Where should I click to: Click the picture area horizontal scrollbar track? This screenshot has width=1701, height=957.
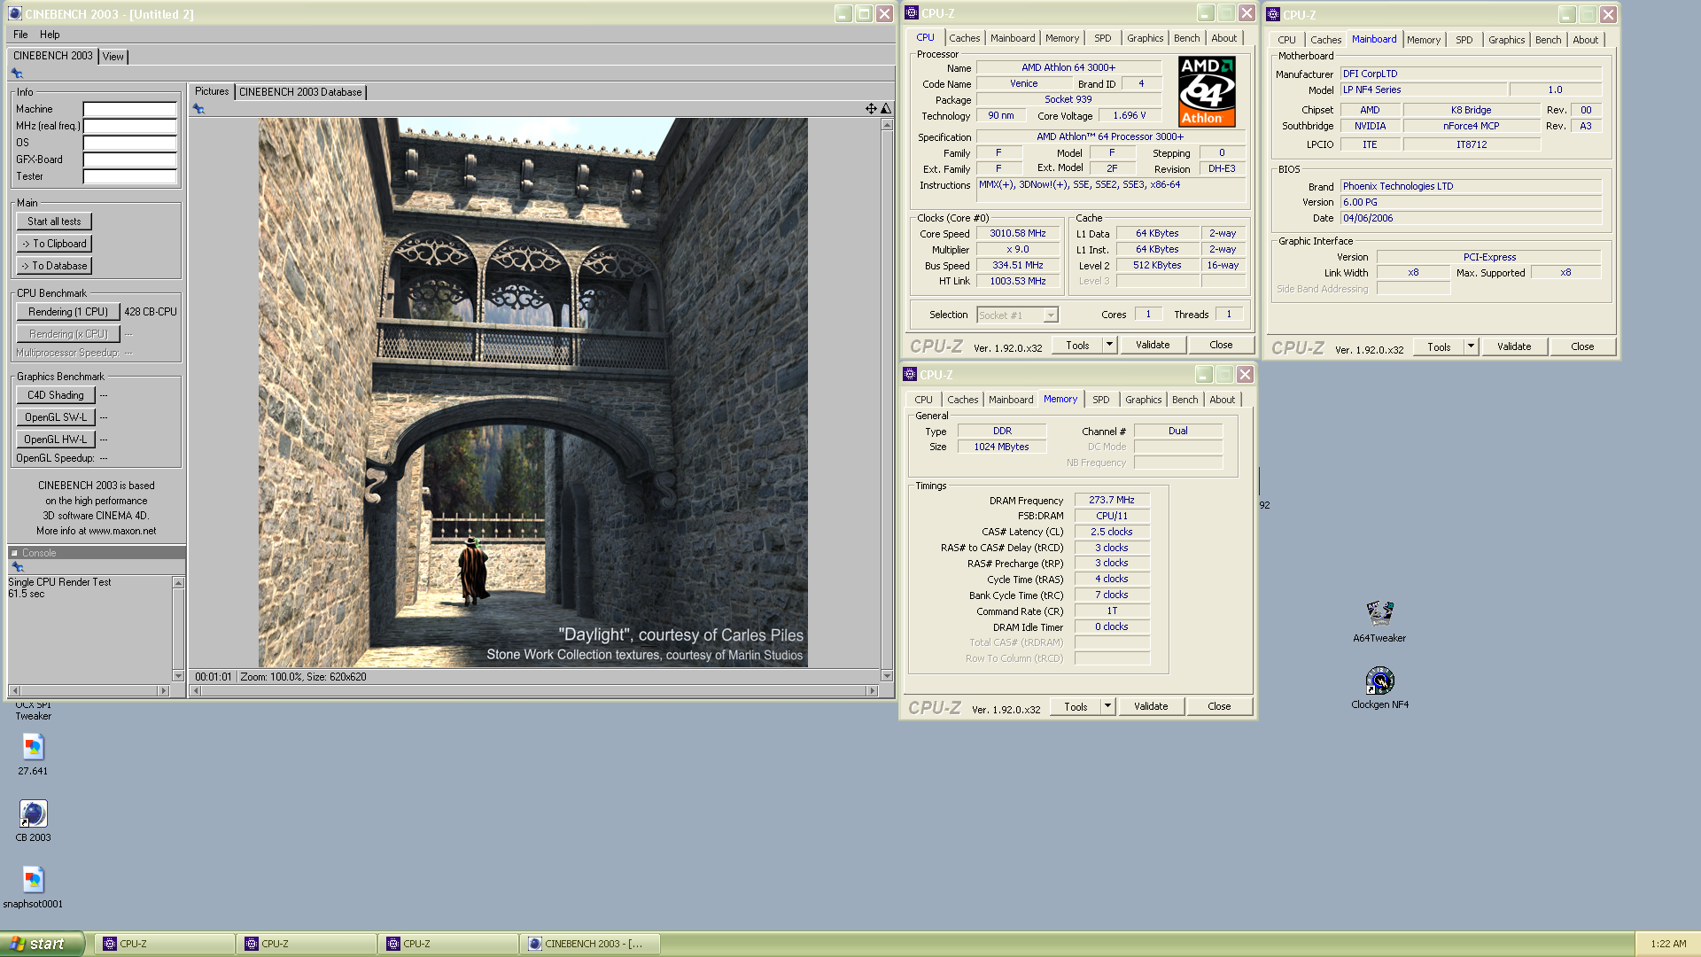(x=534, y=690)
